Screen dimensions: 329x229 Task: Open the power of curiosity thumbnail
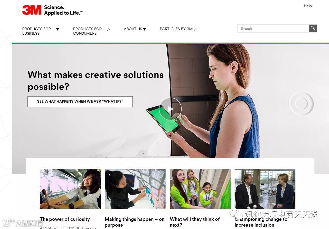70,189
